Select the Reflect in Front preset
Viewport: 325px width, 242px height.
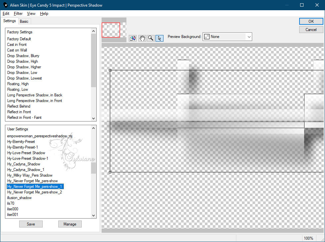19,112
